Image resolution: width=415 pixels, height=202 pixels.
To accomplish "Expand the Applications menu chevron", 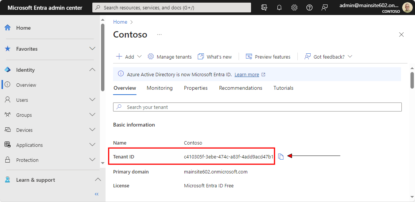I will [92, 145].
